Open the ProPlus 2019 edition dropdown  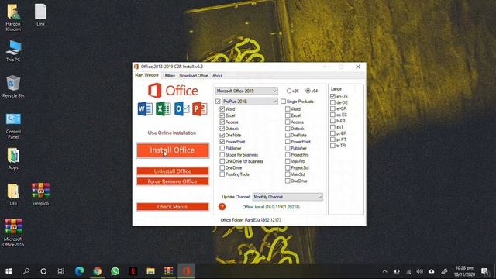coord(250,102)
